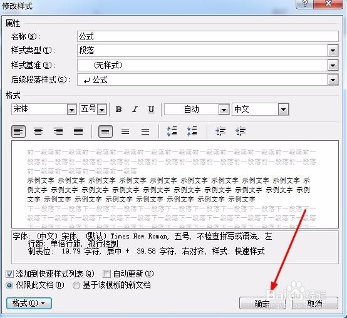
Task: Choose double line spacing icon
Action: point(145,131)
